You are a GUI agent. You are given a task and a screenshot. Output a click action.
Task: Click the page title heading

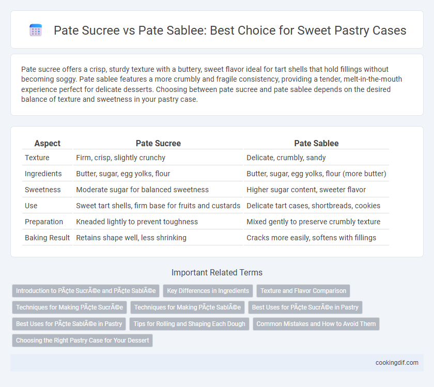230,30
